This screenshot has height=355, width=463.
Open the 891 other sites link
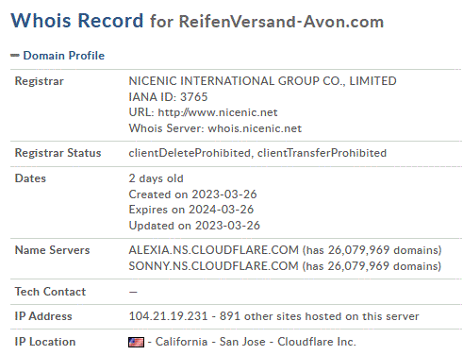(319, 316)
